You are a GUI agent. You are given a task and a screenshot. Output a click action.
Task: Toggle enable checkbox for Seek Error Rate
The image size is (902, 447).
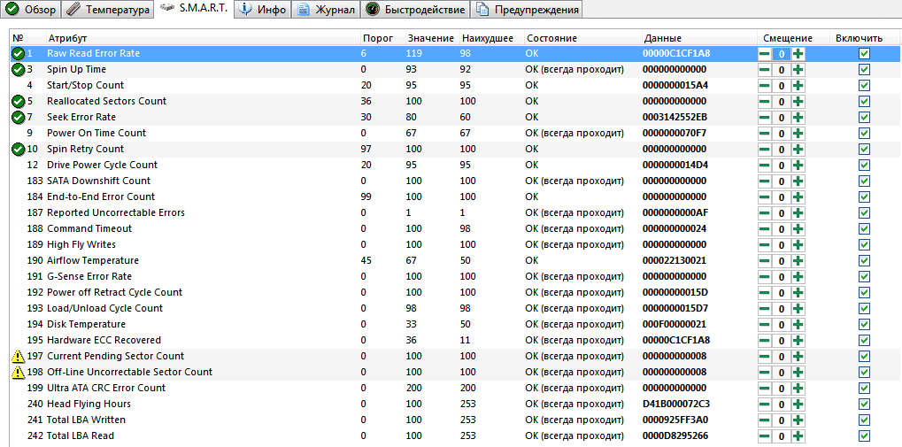[x=864, y=118]
